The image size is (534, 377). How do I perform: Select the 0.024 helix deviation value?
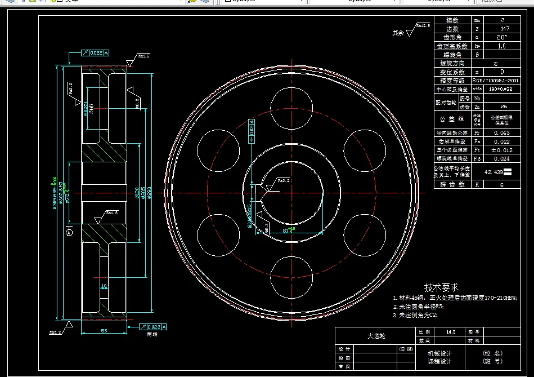[502, 159]
